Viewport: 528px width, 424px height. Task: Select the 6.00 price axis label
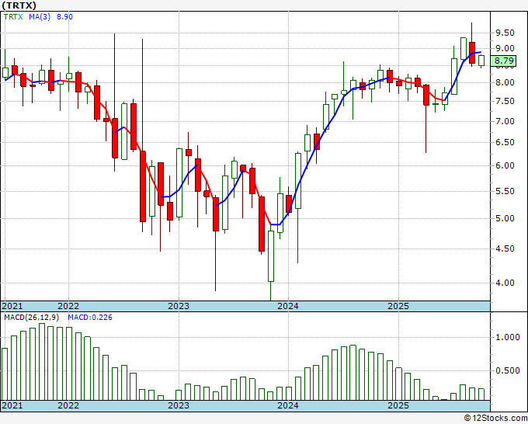tap(505, 165)
